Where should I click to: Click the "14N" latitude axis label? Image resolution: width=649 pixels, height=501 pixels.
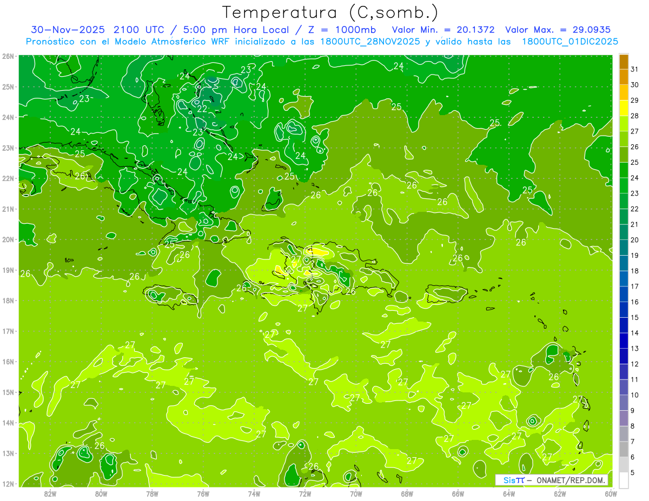8,423
